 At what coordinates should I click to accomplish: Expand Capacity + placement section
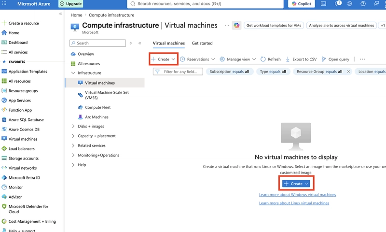click(x=73, y=136)
